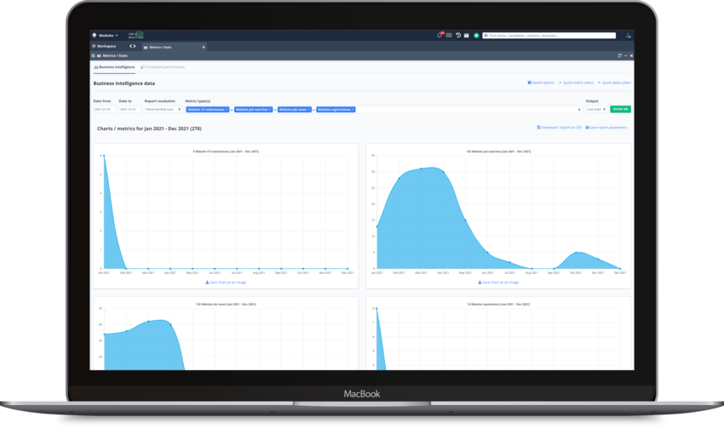This screenshot has width=724, height=428.
Task: Click the 'Business intelligence data' heading
Action: (124, 83)
